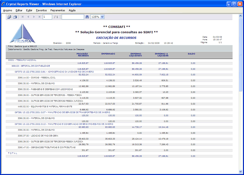Click the value 52.522,24 under Provisão Recebida
Screen dimensions: 244x175
point(83,75)
